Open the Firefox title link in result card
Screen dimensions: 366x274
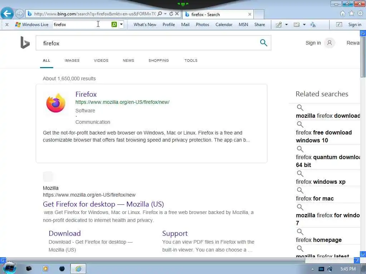[x=86, y=94]
